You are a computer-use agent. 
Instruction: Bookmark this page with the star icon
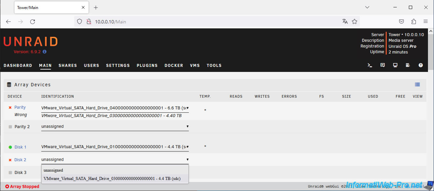pos(355,21)
